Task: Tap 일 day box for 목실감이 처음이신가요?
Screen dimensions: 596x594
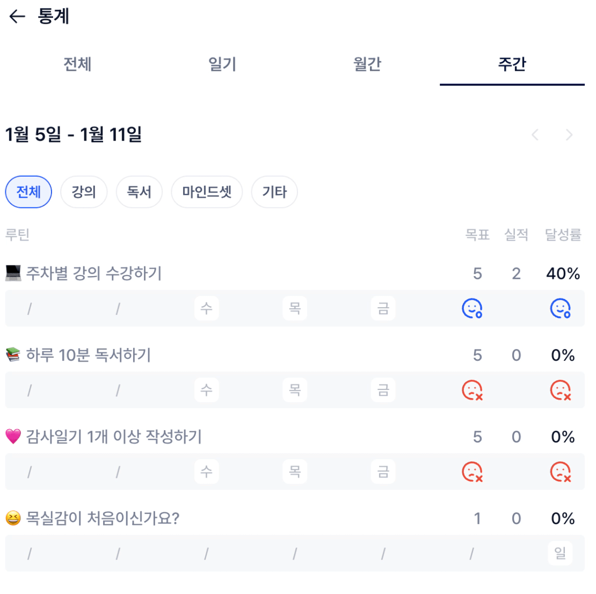Action: pyautogui.click(x=560, y=553)
